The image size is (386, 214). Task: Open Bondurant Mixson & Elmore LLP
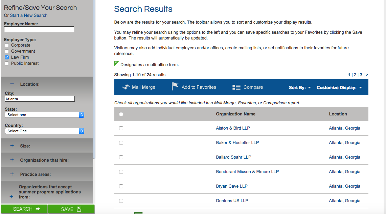click(247, 171)
